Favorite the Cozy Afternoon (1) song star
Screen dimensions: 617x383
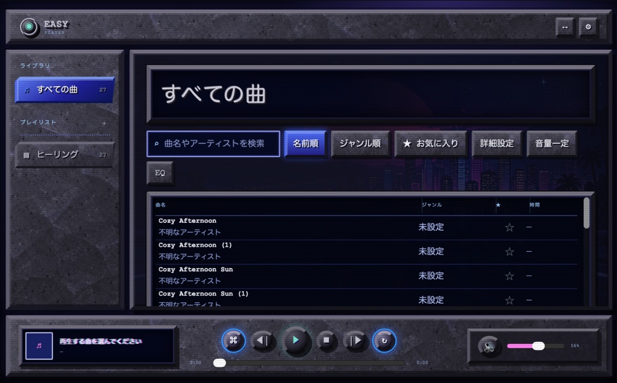(509, 252)
